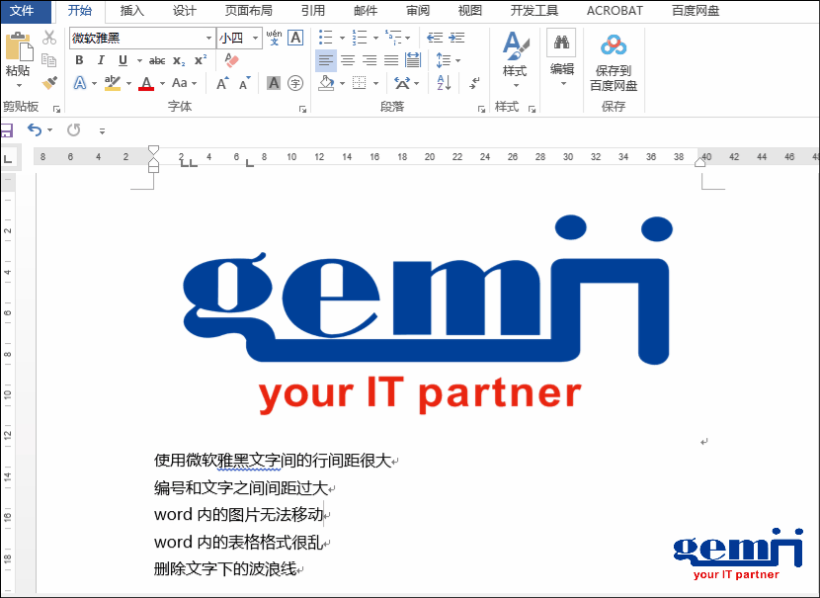Click the Format Painter brush icon

pyautogui.click(x=48, y=83)
